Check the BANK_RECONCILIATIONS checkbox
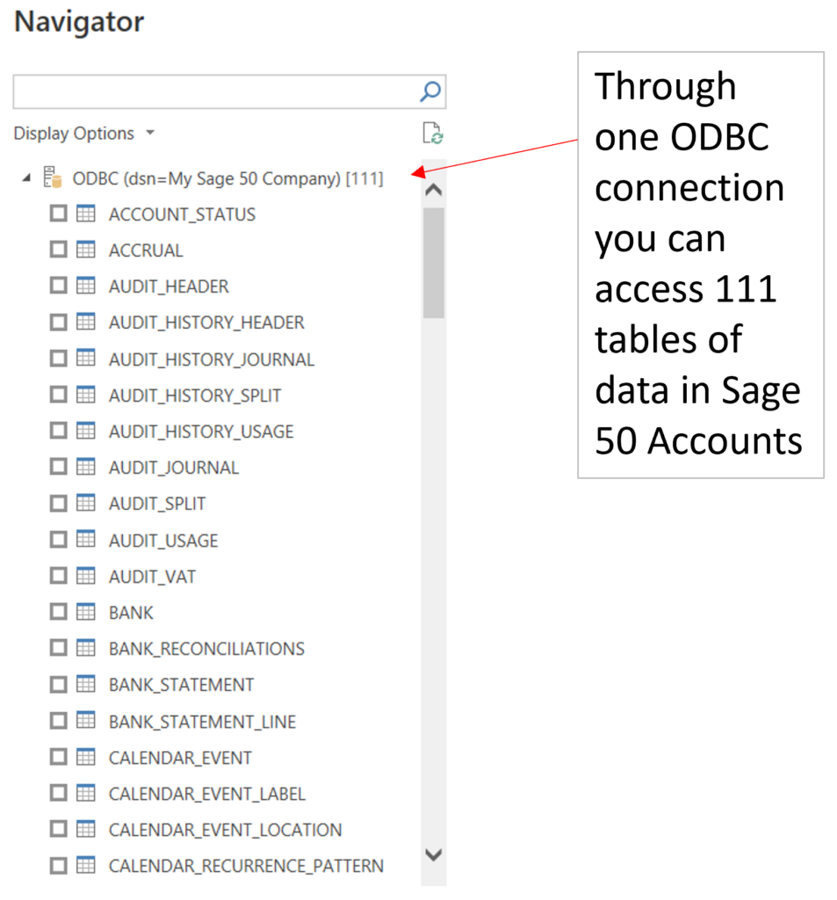The height and width of the screenshot is (900, 837). click(58, 647)
